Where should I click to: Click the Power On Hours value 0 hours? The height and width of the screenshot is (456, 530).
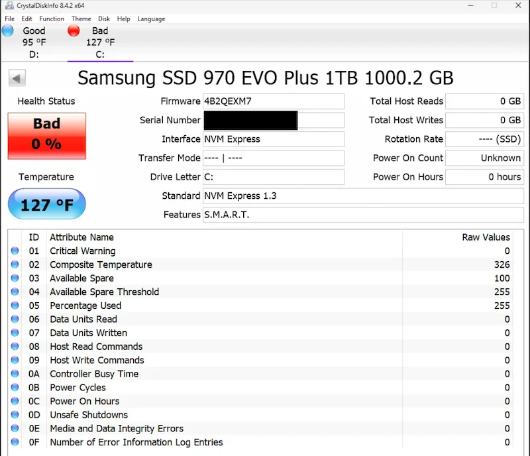(485, 177)
